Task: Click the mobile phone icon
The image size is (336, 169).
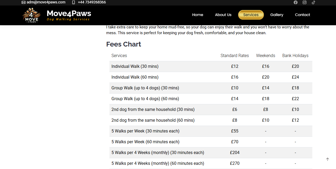Action: point(73,2)
